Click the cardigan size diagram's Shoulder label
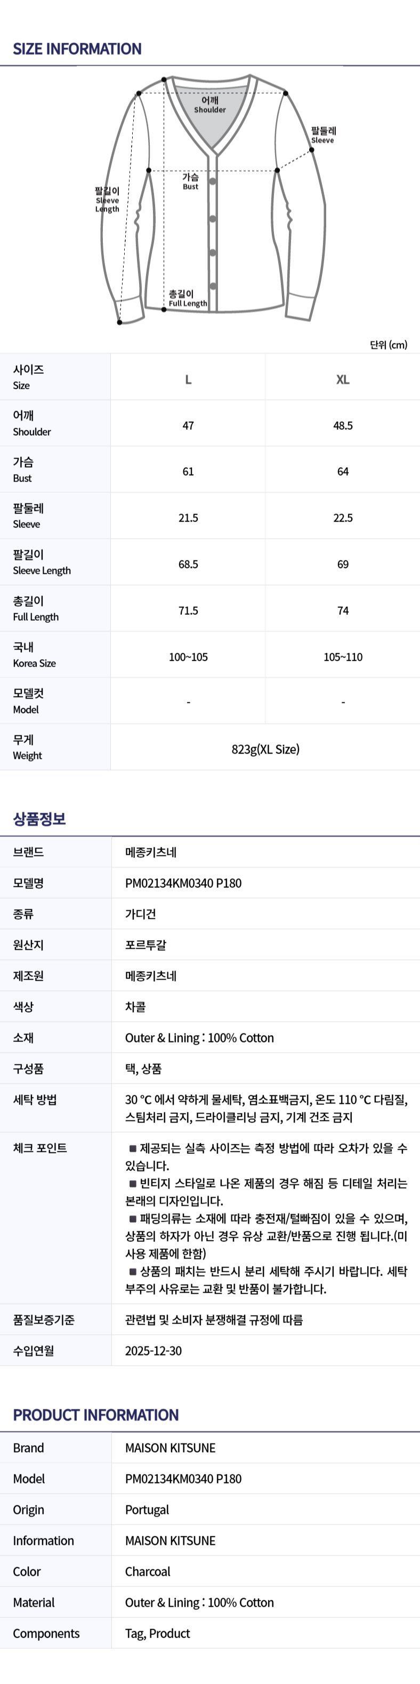The width and height of the screenshot is (420, 1684). click(209, 105)
